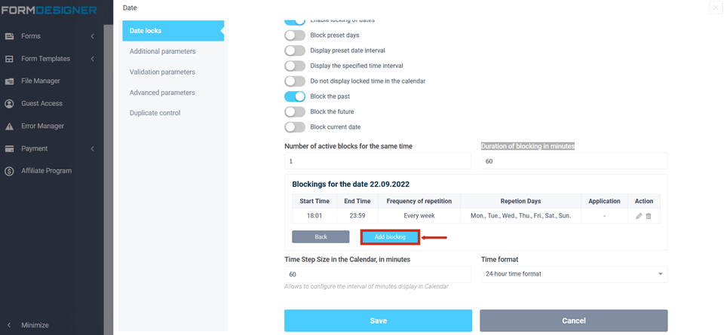Delete the blocking using trash icon

tap(649, 216)
